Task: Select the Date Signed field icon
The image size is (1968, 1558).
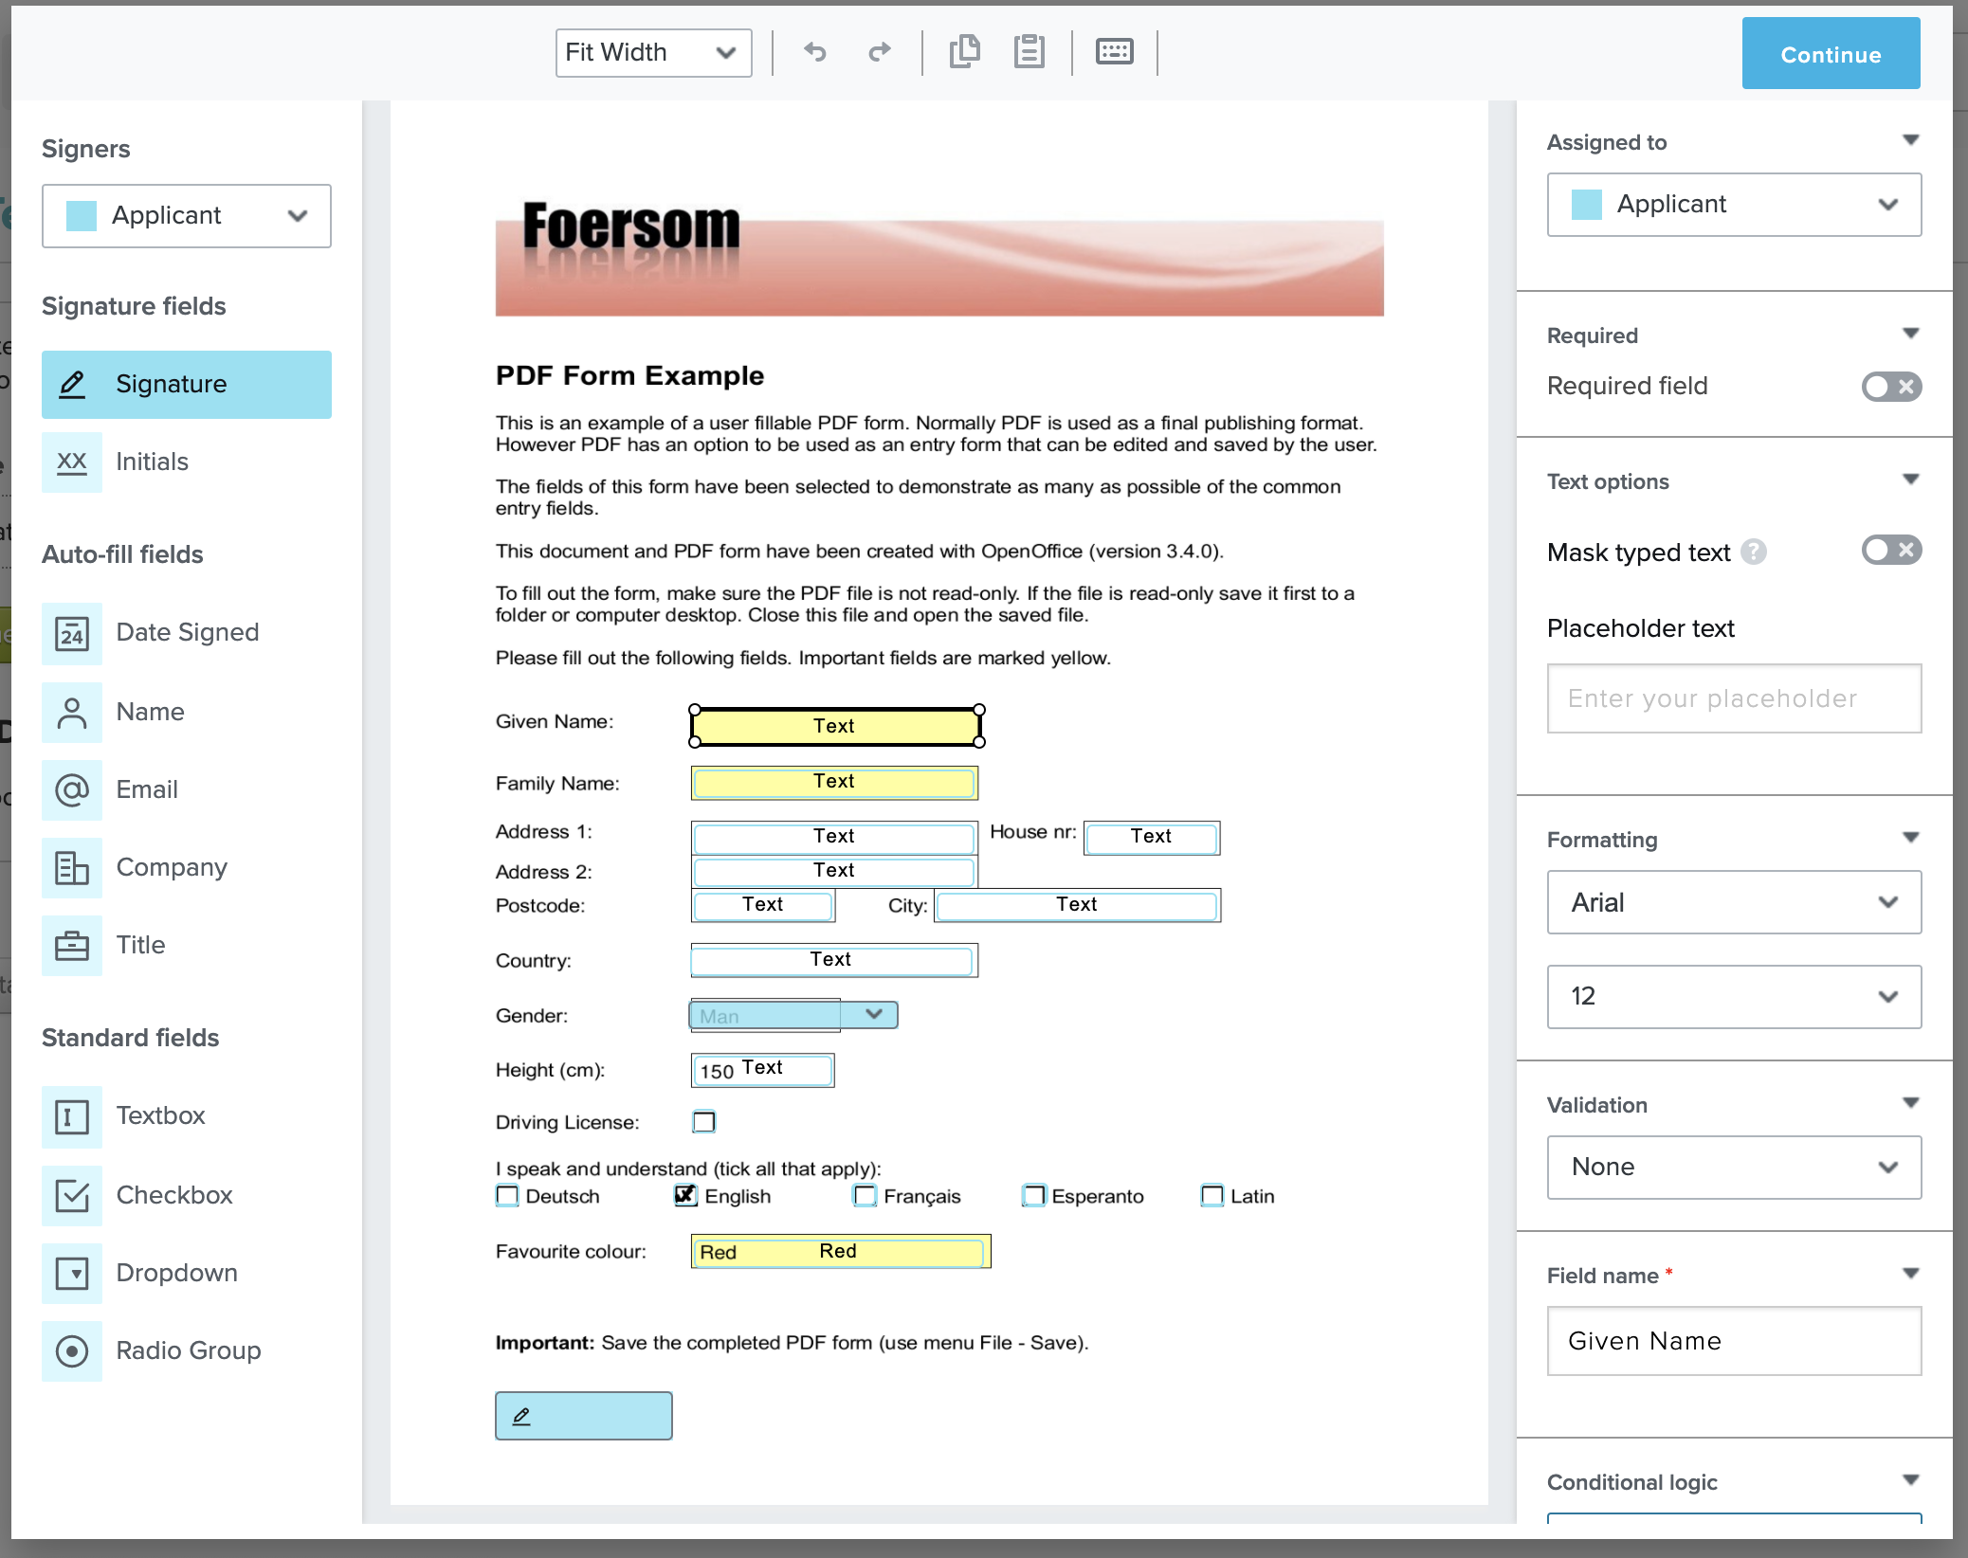Action: click(x=72, y=633)
